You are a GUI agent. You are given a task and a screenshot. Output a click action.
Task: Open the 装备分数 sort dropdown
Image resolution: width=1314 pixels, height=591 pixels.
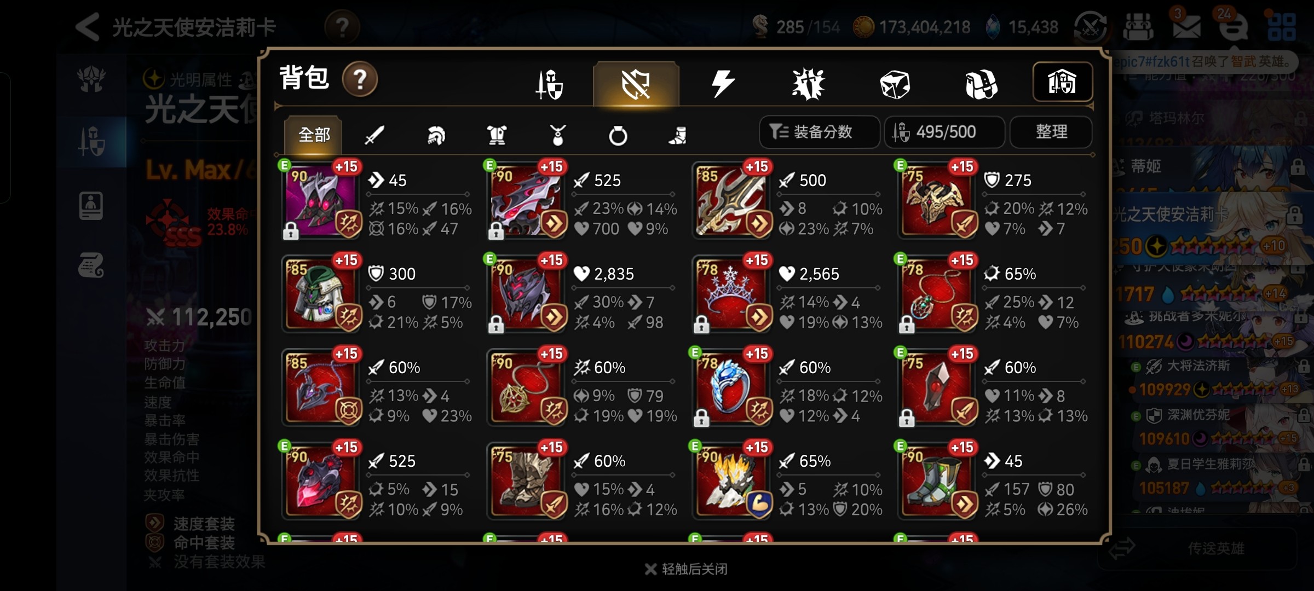tap(819, 132)
